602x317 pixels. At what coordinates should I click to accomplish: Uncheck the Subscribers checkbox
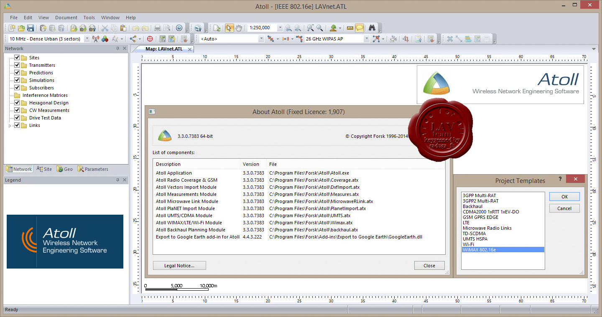[17, 88]
